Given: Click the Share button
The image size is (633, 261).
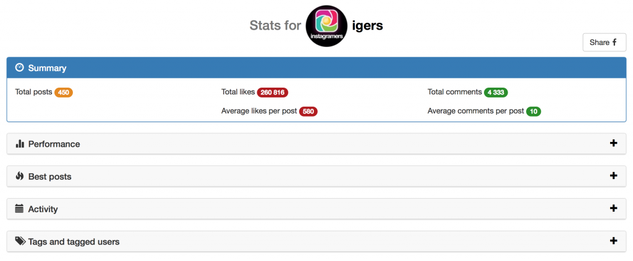Looking at the screenshot, I should [x=605, y=43].
